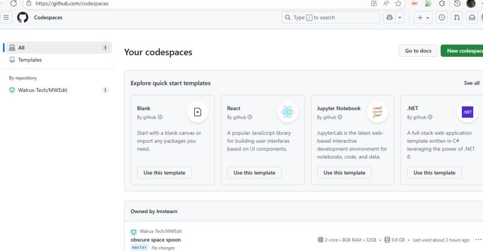Reload the page with refresh button

[x=14, y=3]
